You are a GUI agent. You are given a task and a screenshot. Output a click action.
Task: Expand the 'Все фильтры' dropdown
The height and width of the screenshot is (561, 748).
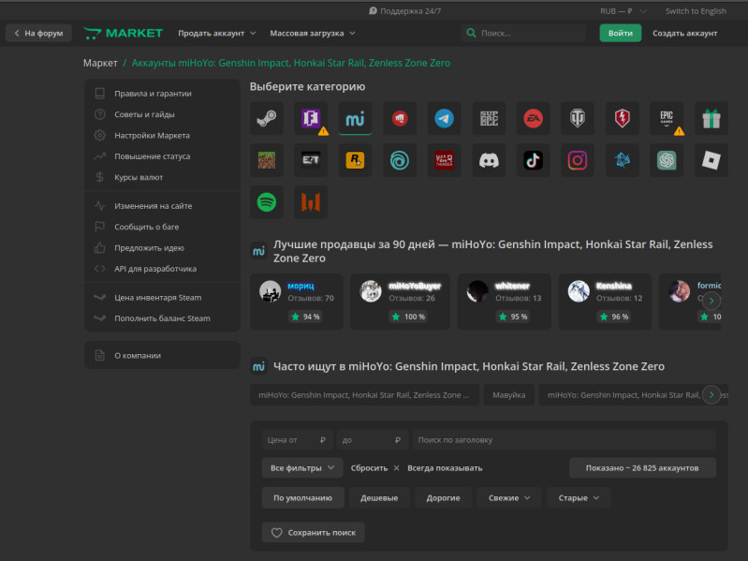coord(302,468)
